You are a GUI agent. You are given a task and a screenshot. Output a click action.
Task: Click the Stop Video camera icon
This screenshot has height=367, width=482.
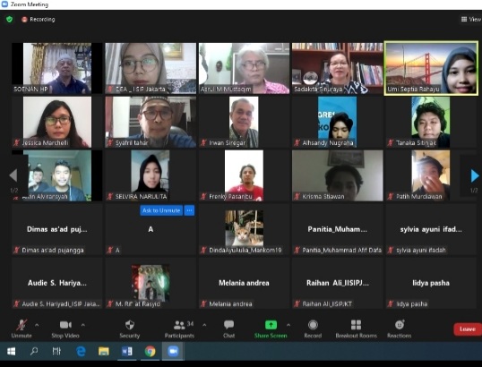[65, 325]
